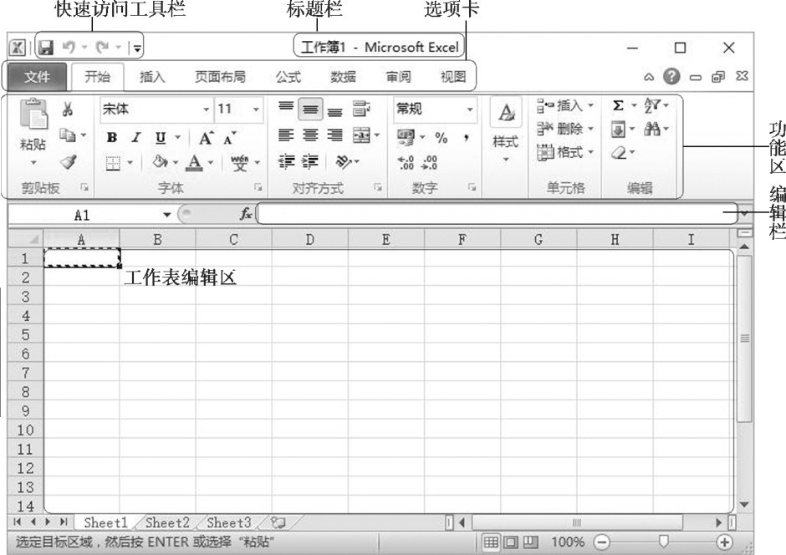This screenshot has height=555, width=786.
Task: Insert a new worksheet tab button
Action: (278, 523)
